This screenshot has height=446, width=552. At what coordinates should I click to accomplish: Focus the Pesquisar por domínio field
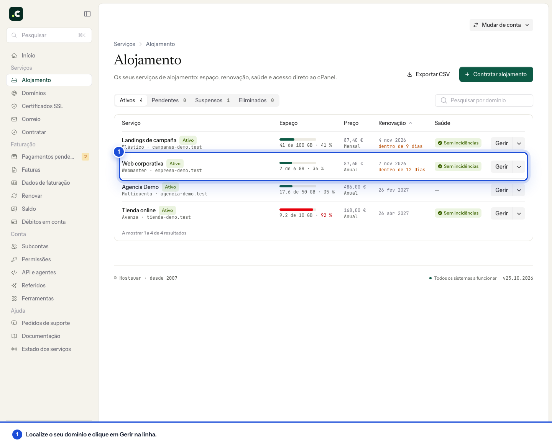point(484,100)
